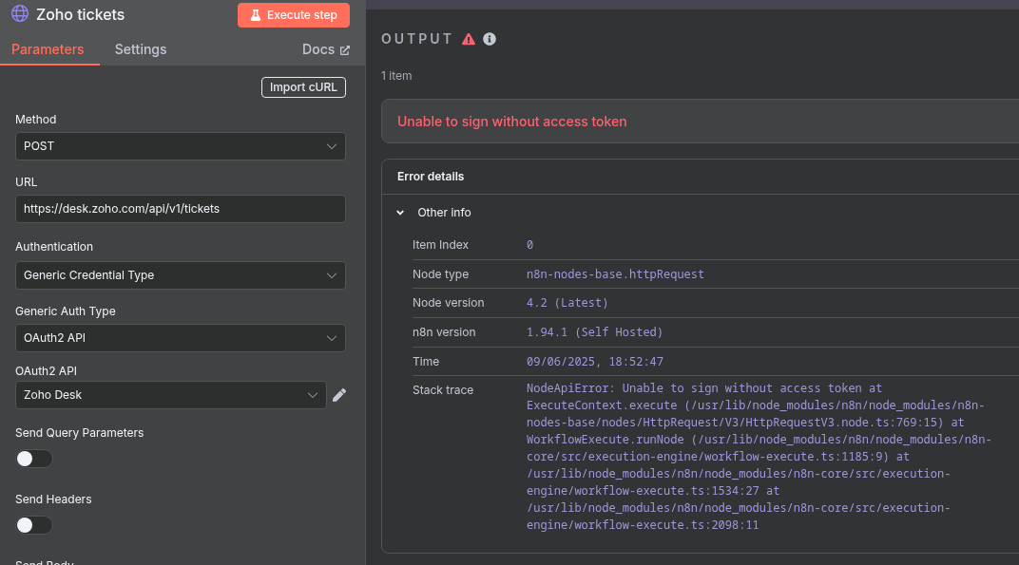This screenshot has width=1019, height=565.
Task: Open the OAuth2 API Zoho Desk credential dropdown
Action: pos(170,395)
